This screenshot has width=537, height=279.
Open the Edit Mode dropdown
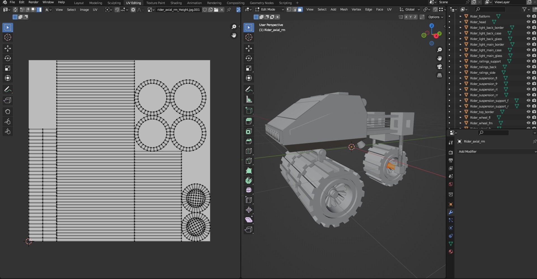[x=270, y=9]
